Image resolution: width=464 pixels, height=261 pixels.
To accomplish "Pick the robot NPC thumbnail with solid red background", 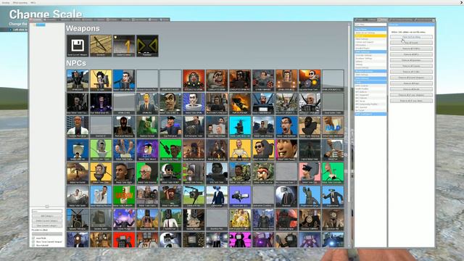I will click(124, 240).
